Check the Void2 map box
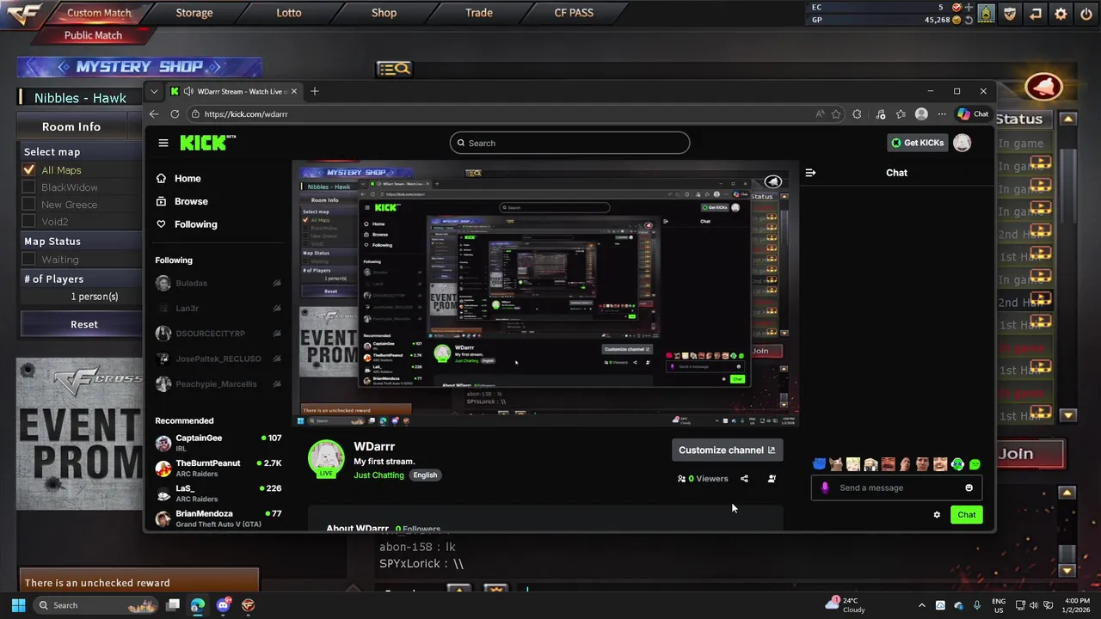This screenshot has width=1101, height=619. [28, 221]
